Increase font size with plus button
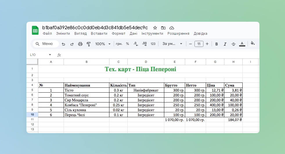The image size is (285, 154). click(207, 44)
